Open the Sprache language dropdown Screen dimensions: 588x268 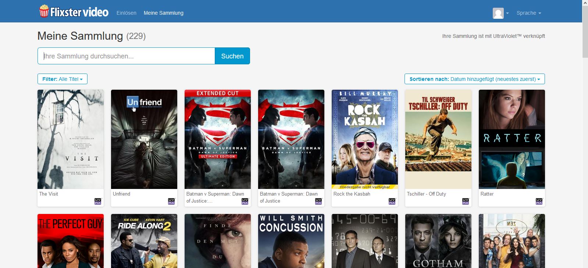tap(529, 13)
